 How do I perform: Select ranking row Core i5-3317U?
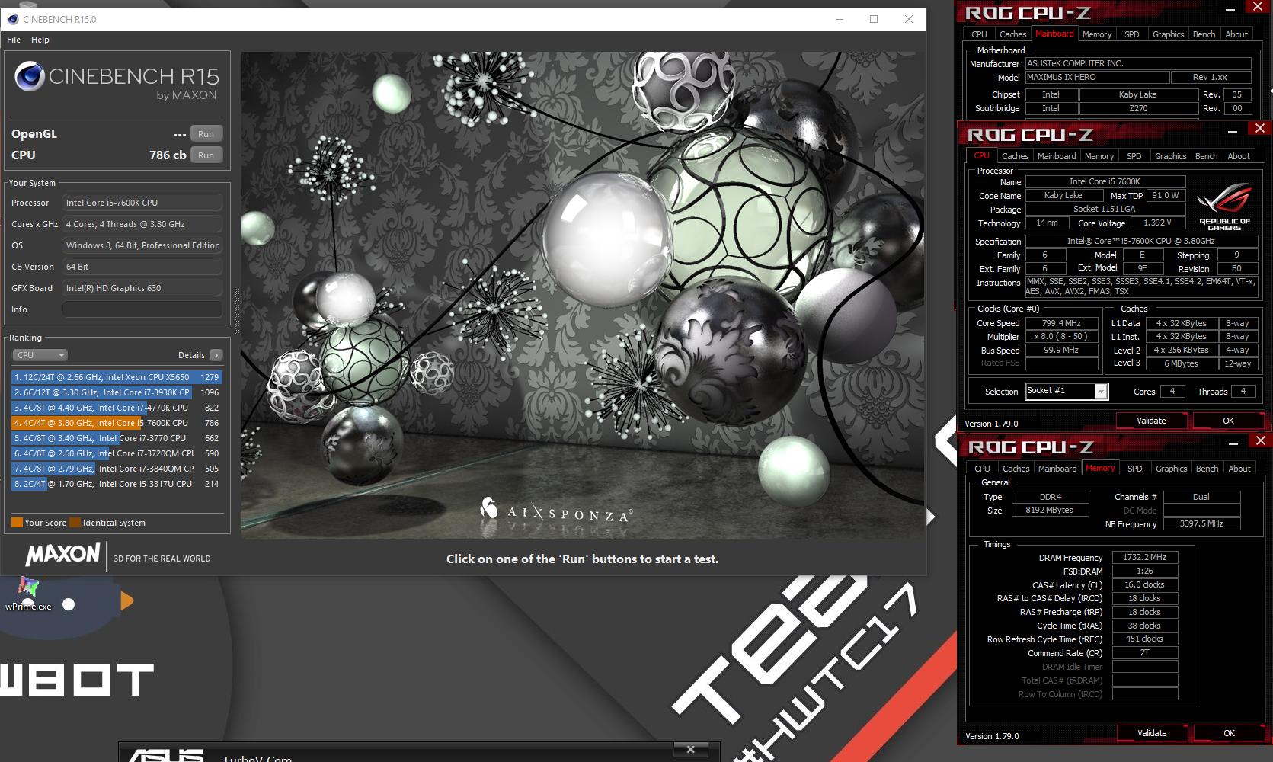116,484
